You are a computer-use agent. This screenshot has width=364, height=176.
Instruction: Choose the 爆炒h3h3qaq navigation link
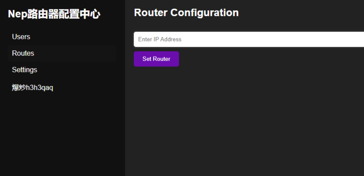(32, 88)
